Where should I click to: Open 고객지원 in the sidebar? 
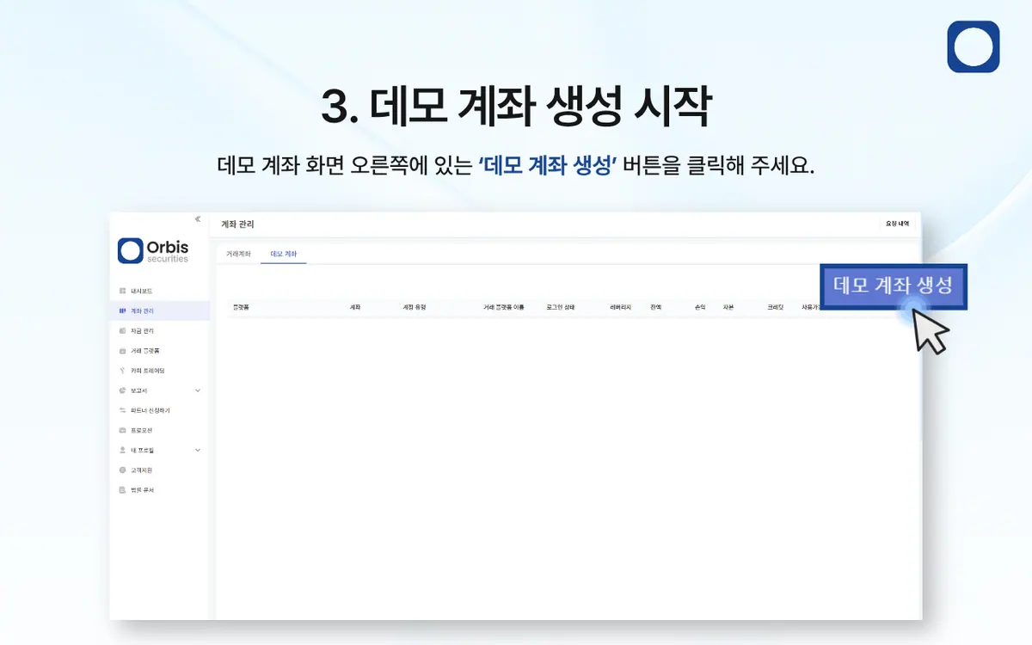tap(159, 470)
